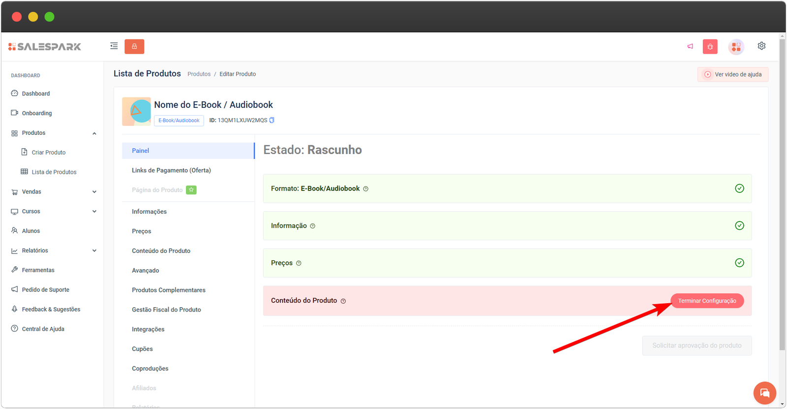Click the orange lock icon button
The image size is (787, 409).
[x=134, y=46]
